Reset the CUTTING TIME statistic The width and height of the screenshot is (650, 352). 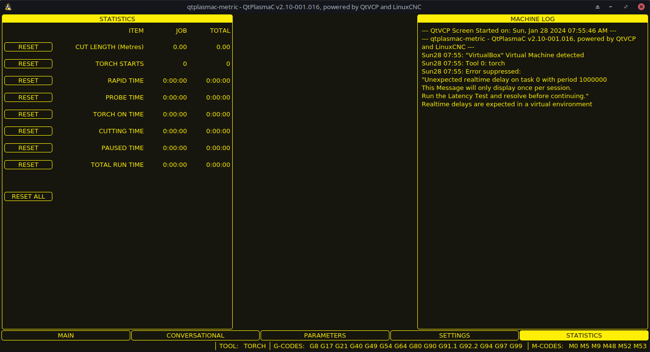pyautogui.click(x=28, y=131)
